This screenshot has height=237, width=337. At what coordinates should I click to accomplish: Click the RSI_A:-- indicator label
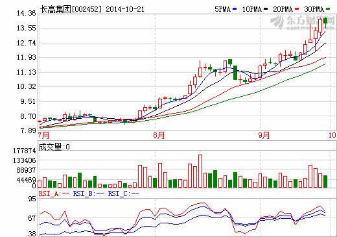click(x=54, y=193)
